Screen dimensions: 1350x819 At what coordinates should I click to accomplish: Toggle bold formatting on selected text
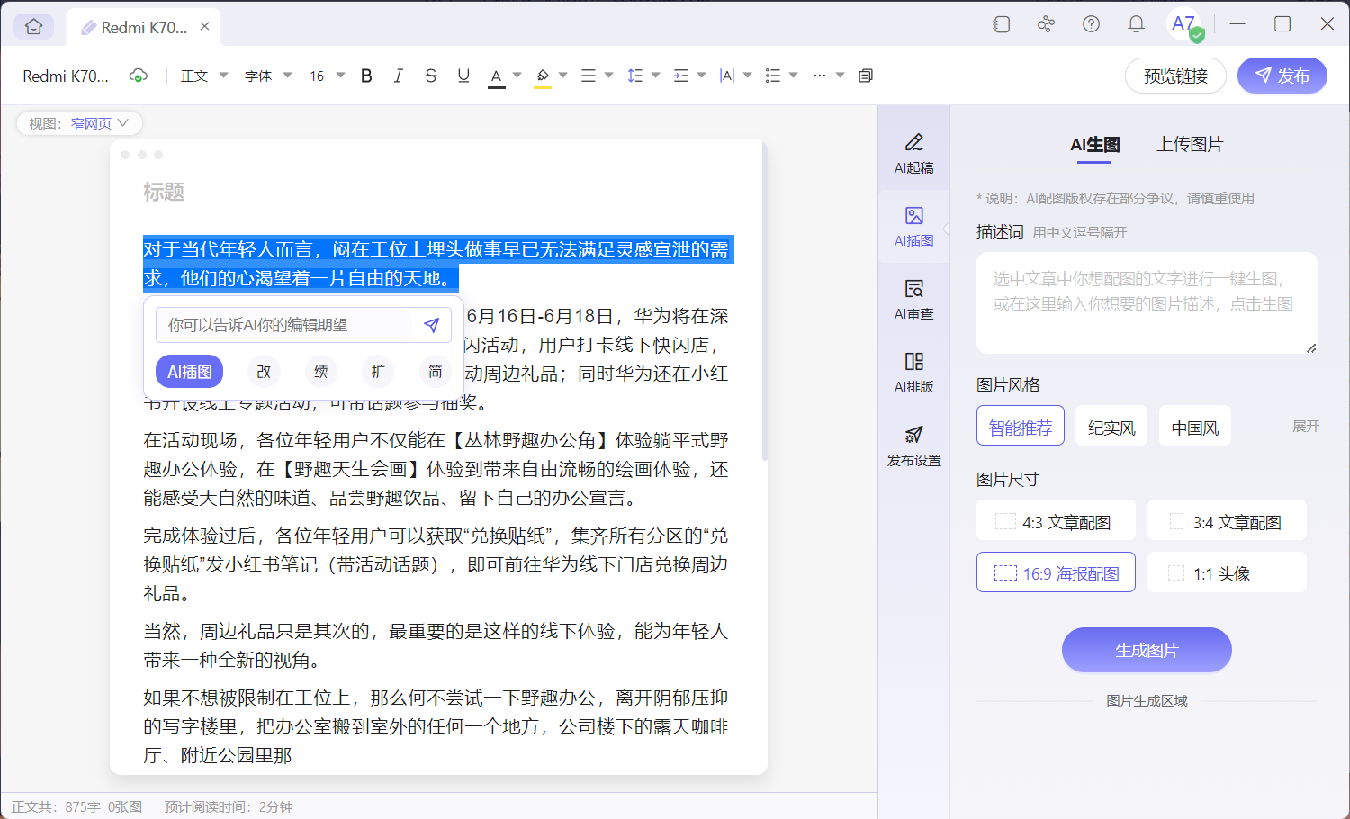tap(365, 76)
